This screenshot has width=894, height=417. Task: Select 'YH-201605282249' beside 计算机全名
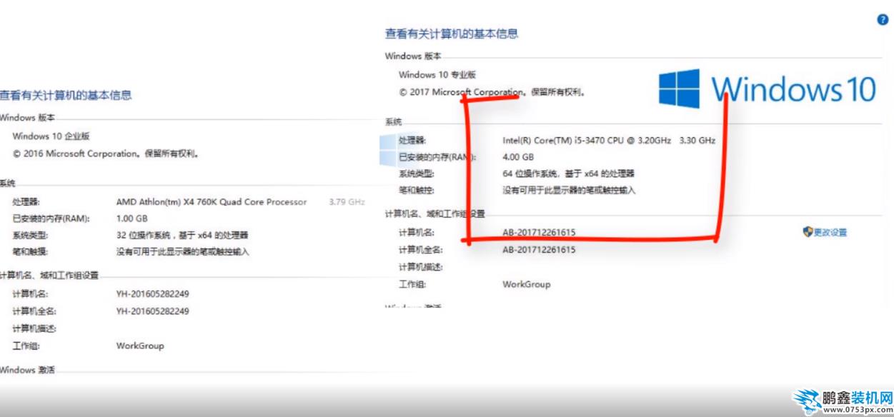(x=153, y=311)
